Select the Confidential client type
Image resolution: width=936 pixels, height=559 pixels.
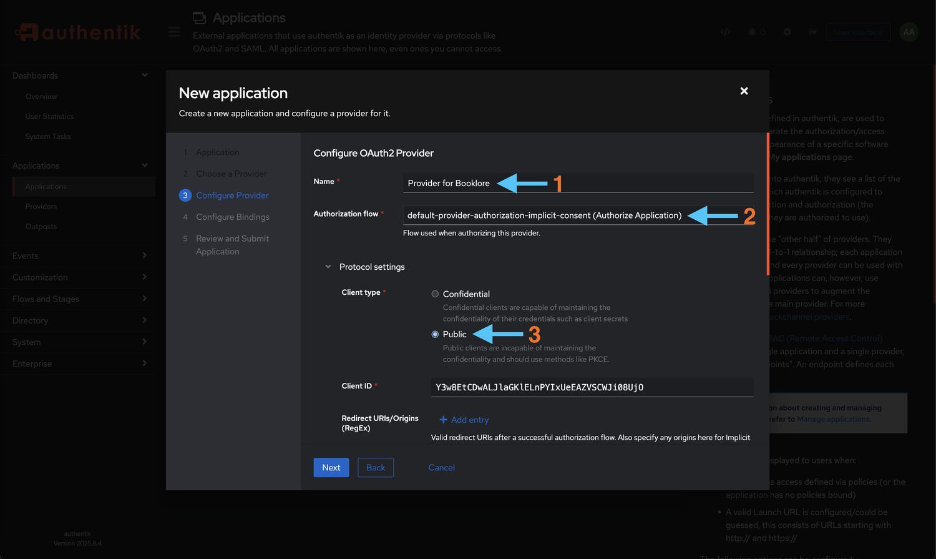click(x=435, y=294)
